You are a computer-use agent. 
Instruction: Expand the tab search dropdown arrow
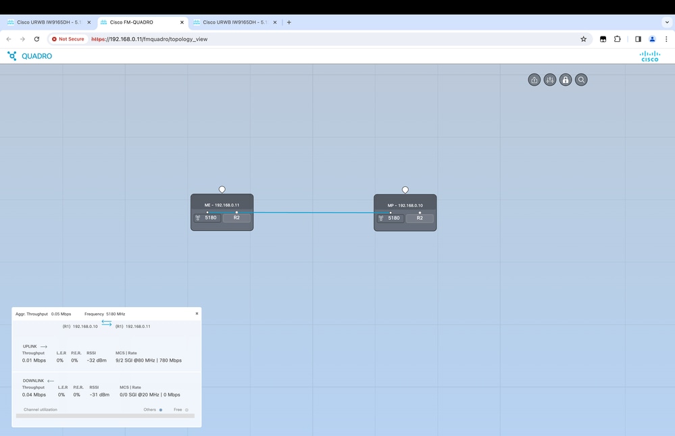point(667,22)
